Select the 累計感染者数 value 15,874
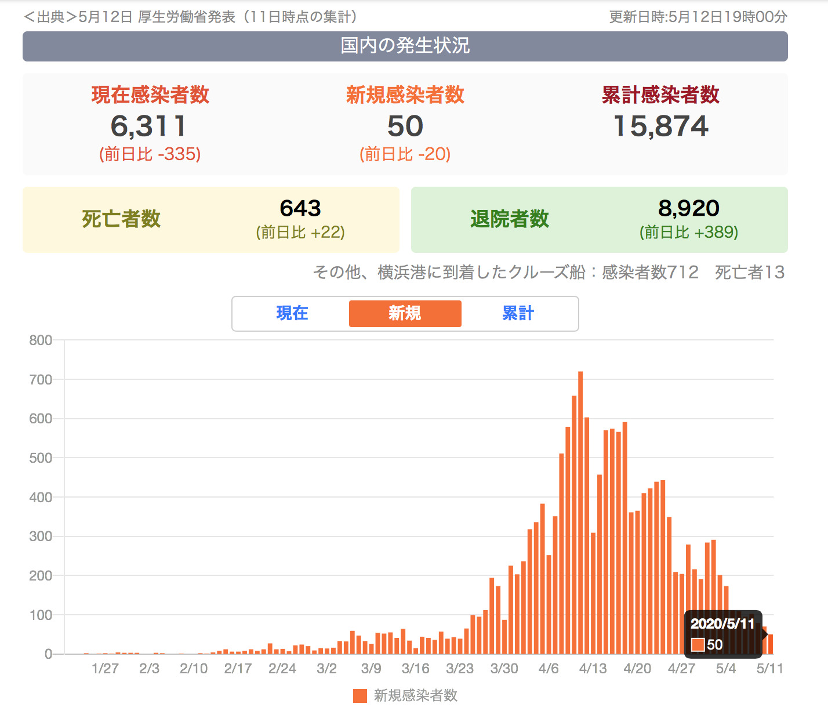Image resolution: width=828 pixels, height=711 pixels. [x=660, y=126]
